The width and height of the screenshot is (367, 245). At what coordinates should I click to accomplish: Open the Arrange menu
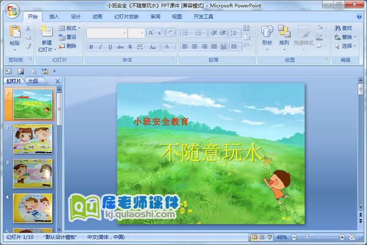(x=284, y=37)
